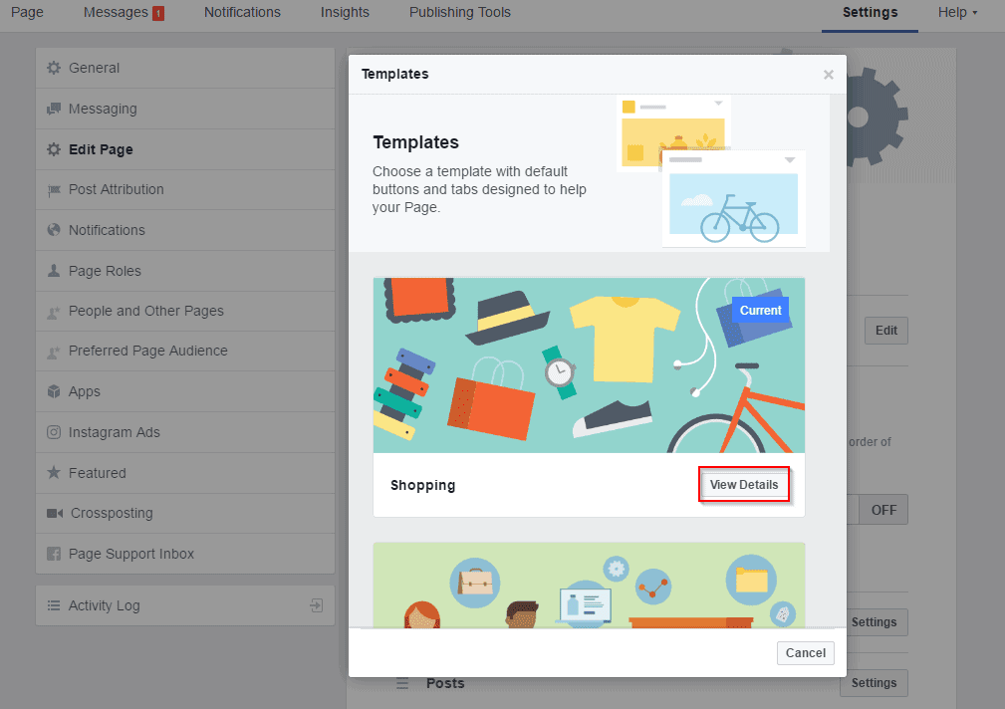
Task: Click the Instagram Ads camera icon
Action: pos(56,432)
